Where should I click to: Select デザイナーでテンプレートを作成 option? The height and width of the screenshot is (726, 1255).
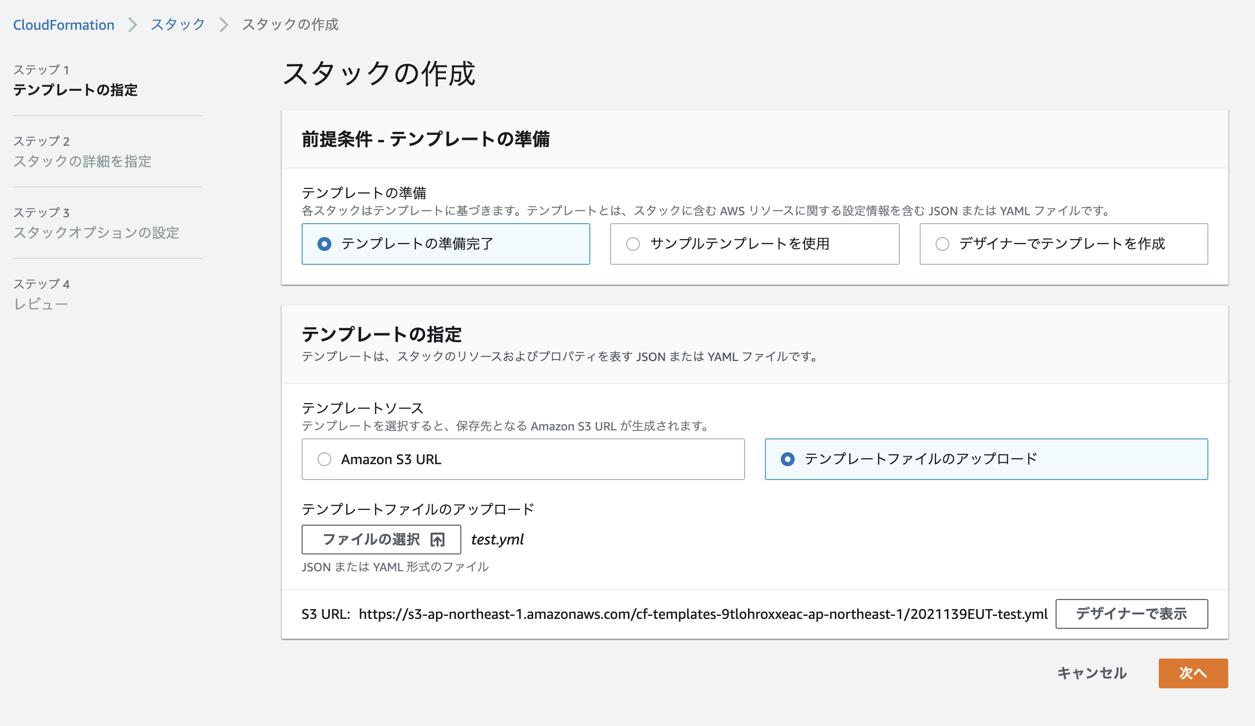[x=943, y=243]
